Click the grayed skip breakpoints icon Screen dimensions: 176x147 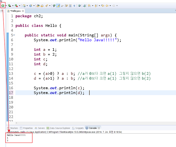(62, 6)
